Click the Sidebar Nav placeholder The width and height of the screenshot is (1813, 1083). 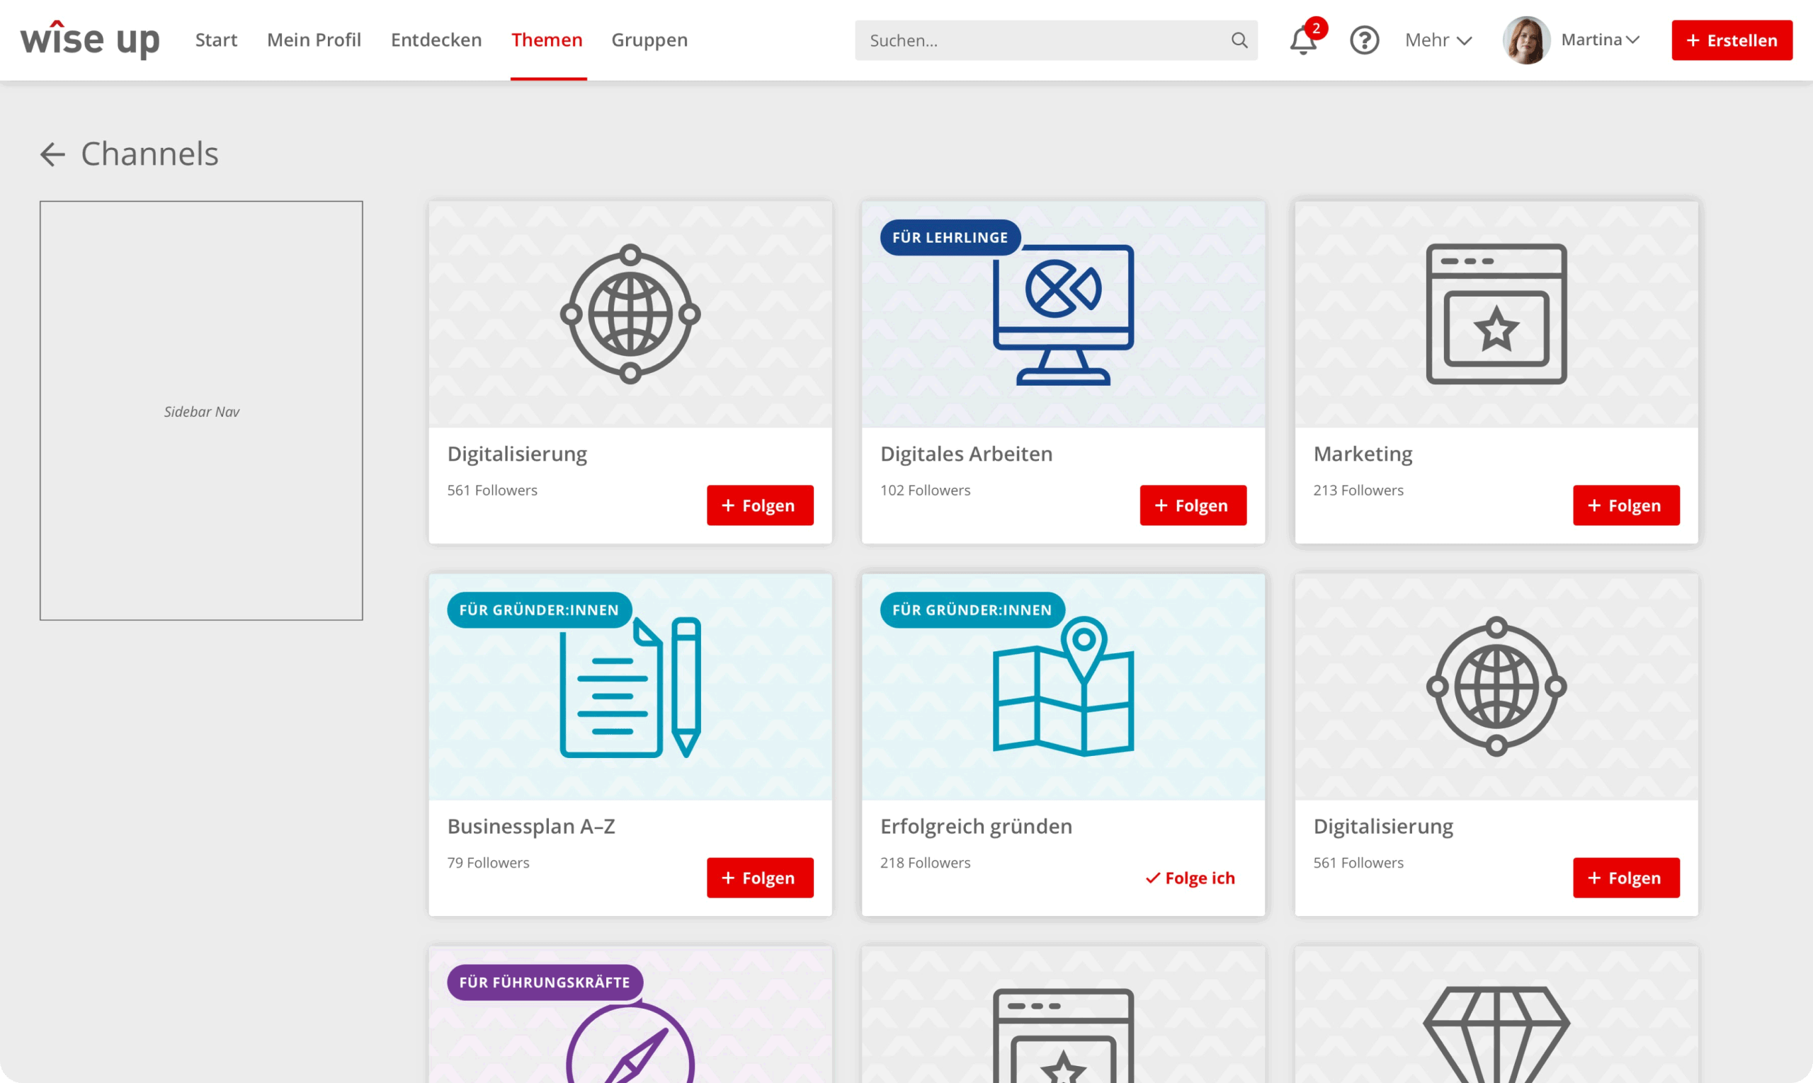(201, 411)
